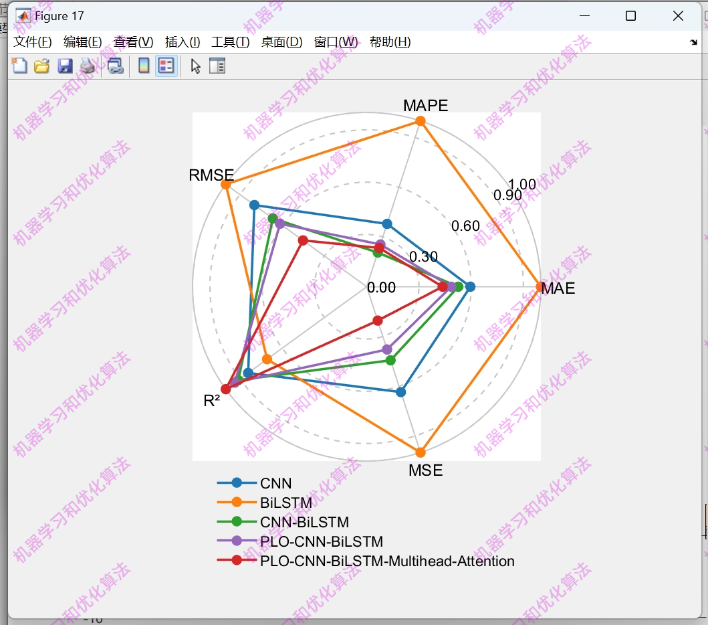Click the print preview toolbar icon
The width and height of the screenshot is (708, 625).
[x=115, y=66]
